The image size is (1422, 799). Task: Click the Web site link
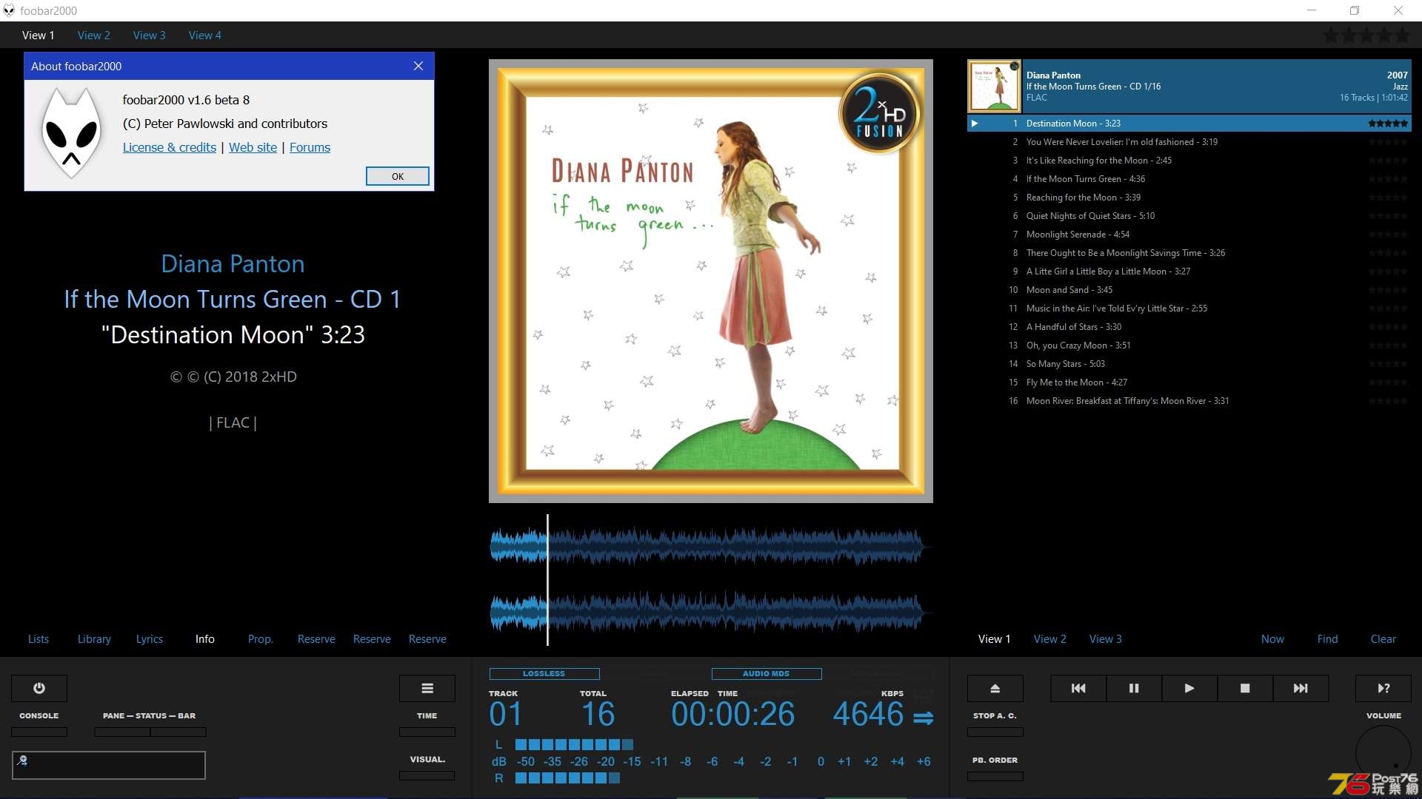click(253, 146)
